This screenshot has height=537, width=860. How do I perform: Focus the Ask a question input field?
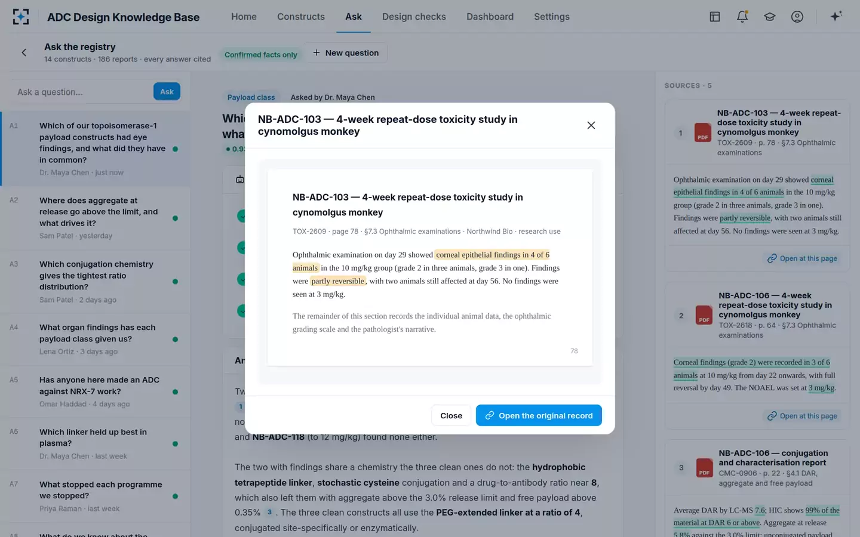(x=81, y=92)
